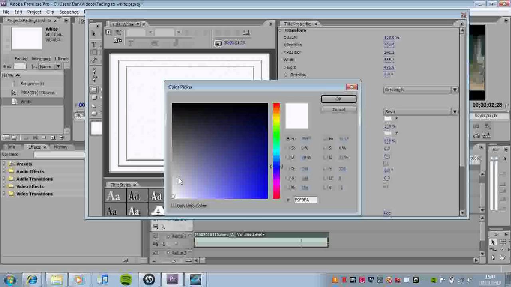Select the R red radio button
This screenshot has width=511, height=287.
click(288, 169)
